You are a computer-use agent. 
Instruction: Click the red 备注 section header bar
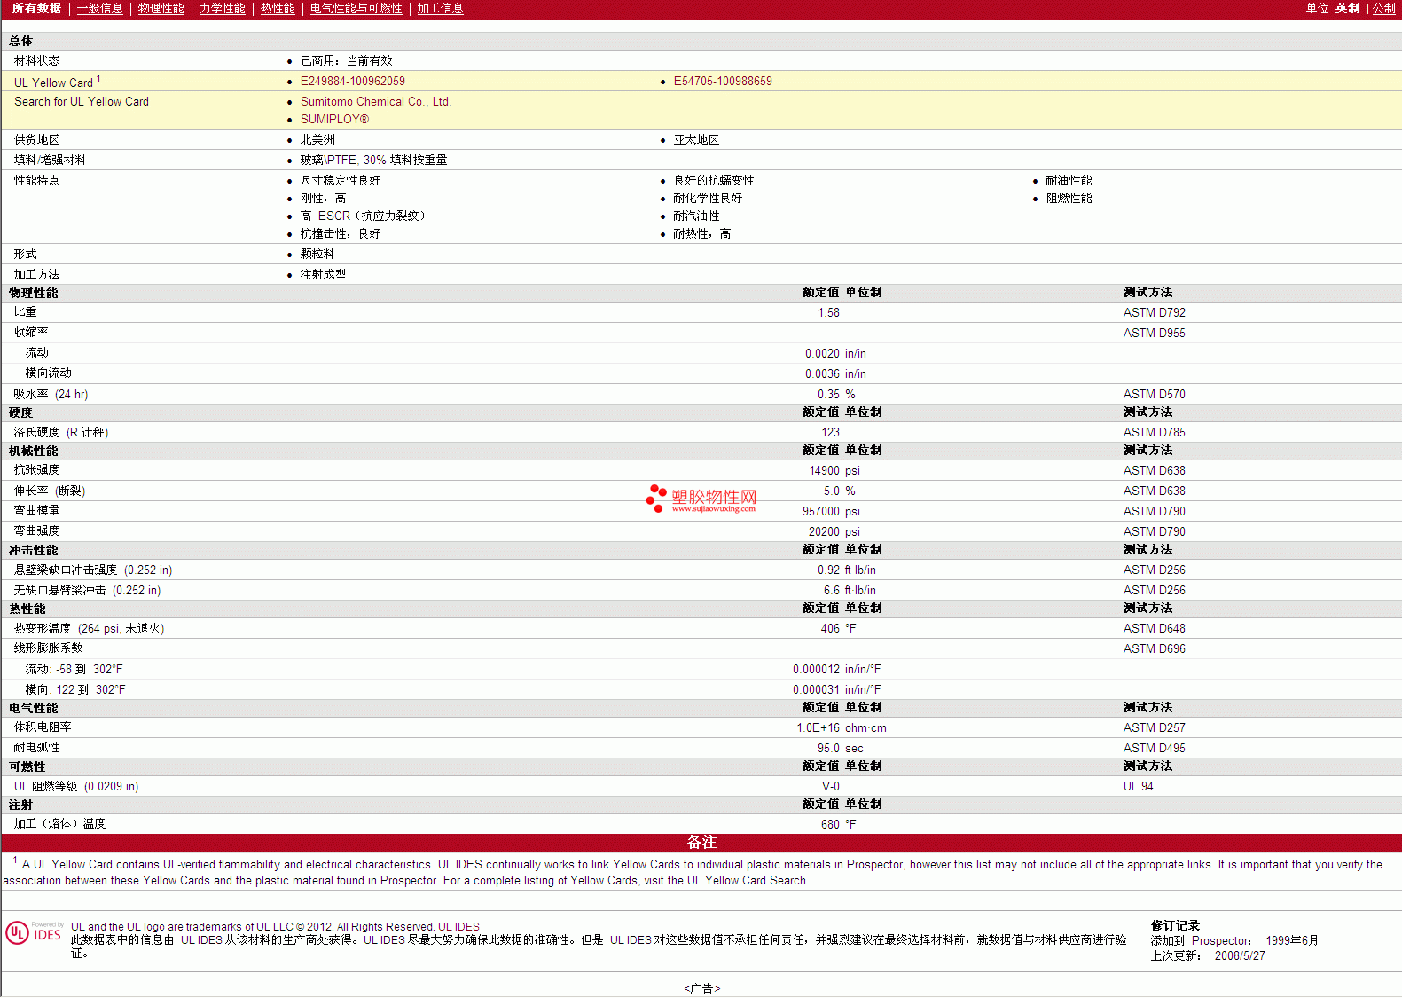701,843
